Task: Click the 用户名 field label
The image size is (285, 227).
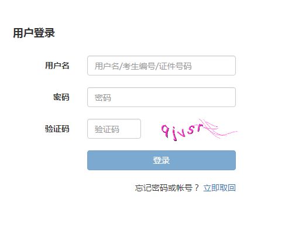Action: pos(57,66)
